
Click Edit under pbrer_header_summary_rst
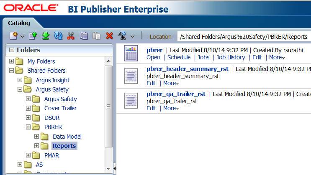152,84
